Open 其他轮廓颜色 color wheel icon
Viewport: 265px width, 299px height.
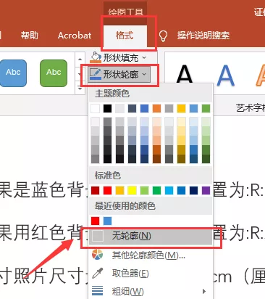[97, 255]
